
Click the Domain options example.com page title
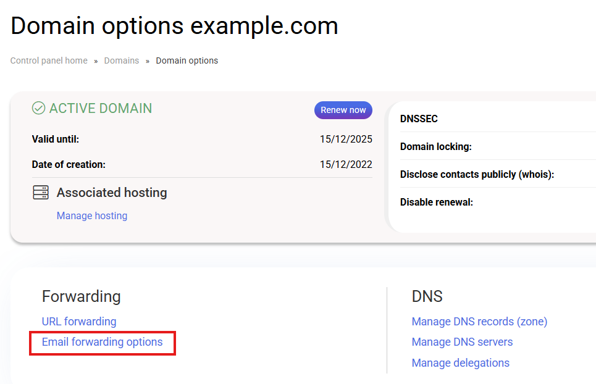174,26
